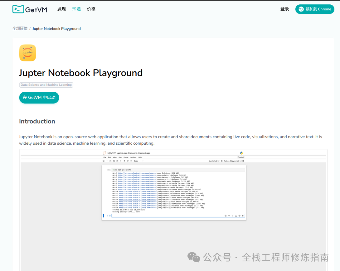Screen dimensions: 340x271
Task: Click the Get:5 jammy/main amd64 Packages line
Action: [x=151, y=182]
